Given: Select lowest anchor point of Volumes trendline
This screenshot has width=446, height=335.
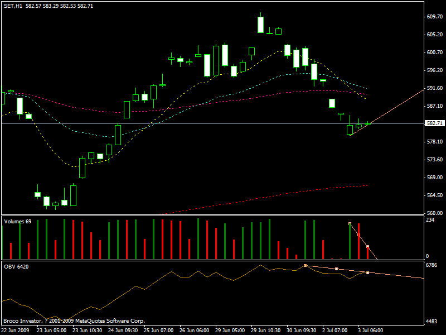Looking at the screenshot, I should coord(368,246).
